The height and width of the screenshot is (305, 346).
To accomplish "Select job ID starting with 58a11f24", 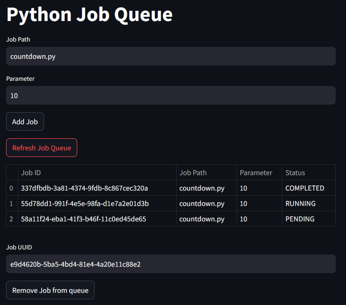I will click(x=83, y=219).
